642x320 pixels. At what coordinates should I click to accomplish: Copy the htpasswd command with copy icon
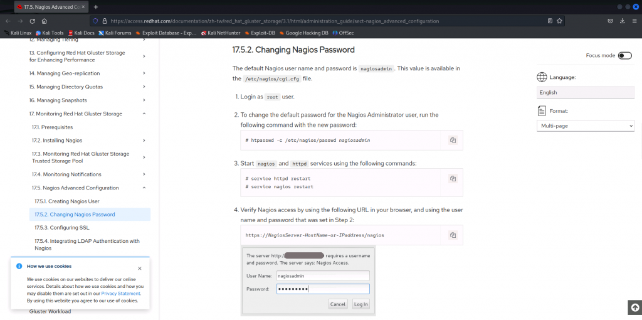coord(453,140)
